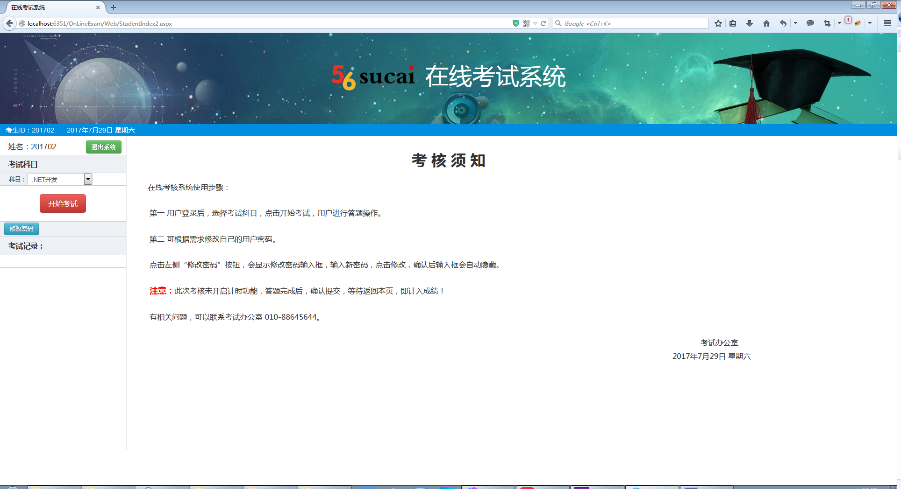Minimize the browser window
The height and width of the screenshot is (489, 901).
pos(858,5)
